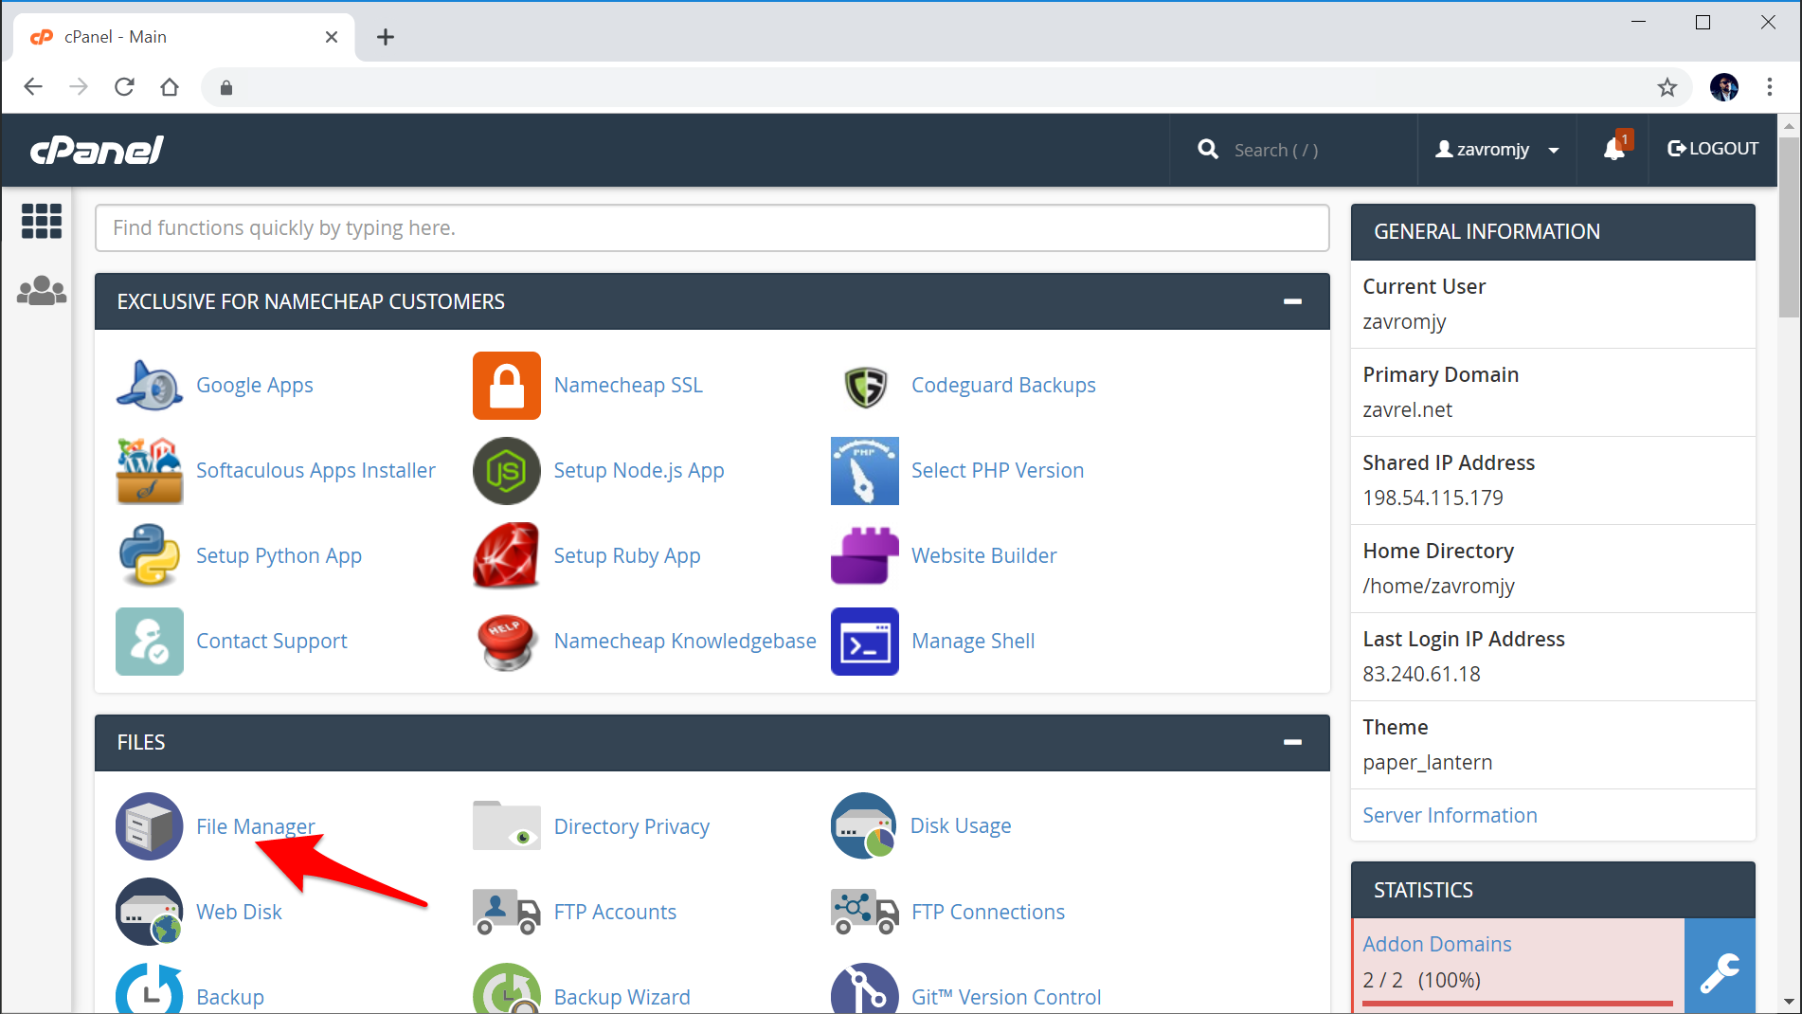Image resolution: width=1802 pixels, height=1014 pixels.
Task: Go back with browser back arrow
Action: tap(33, 87)
